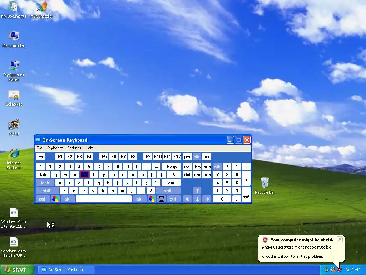The image size is (366, 275).
Task: Click the psc print screen key
Action: coord(187,157)
